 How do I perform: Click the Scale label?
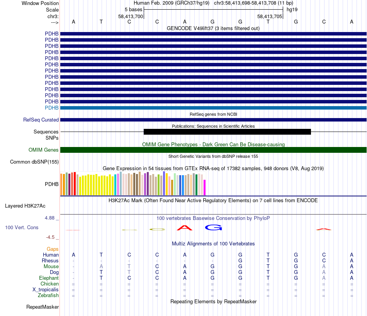52,10
